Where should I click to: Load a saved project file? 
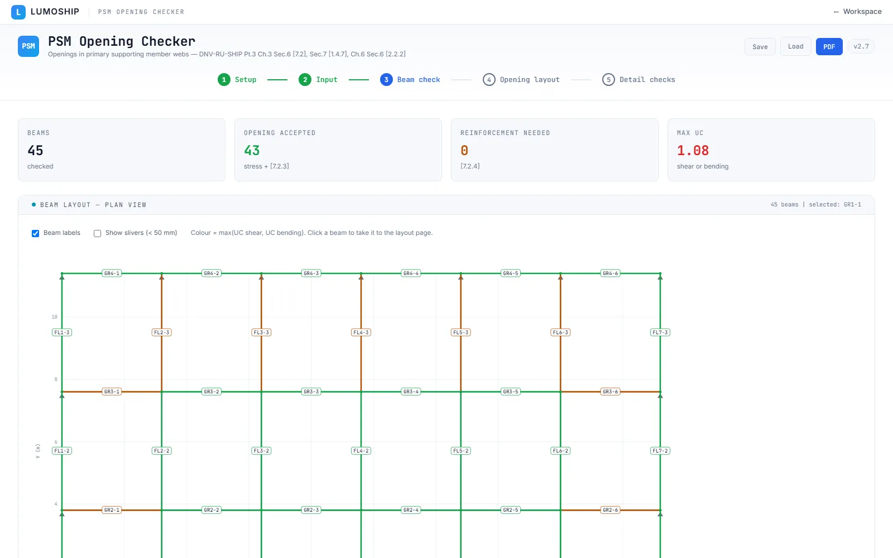[795, 46]
